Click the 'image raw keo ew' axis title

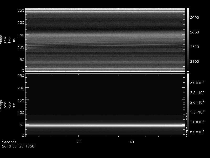click(7, 105)
